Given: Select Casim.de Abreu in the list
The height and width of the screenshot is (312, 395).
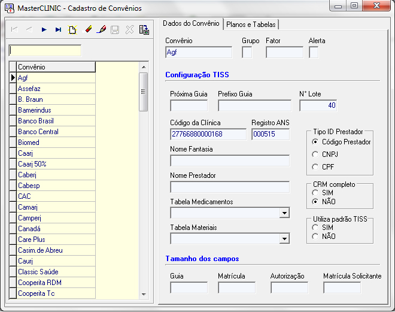Looking at the screenshot, I should 56,250.
